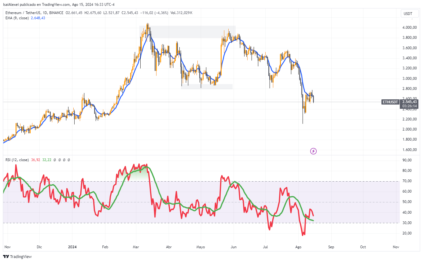Click the Mayo label on time axis
The image size is (423, 262).
click(x=200, y=247)
